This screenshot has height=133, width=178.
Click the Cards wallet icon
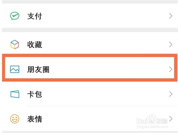[14, 94]
